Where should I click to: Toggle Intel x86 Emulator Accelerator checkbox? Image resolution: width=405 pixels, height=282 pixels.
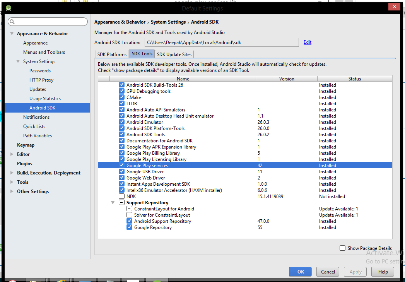[x=122, y=190]
